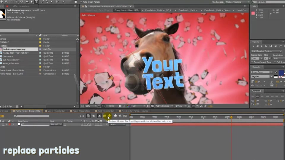Play the composition preview
Screen dimensions: 285x160
coord(262,46)
